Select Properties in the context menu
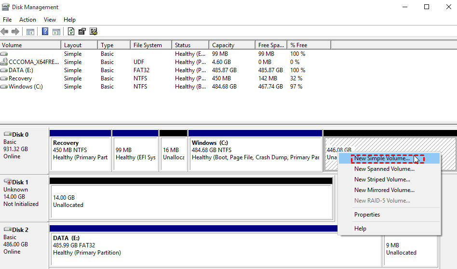This screenshot has height=269, width=457. [389, 215]
